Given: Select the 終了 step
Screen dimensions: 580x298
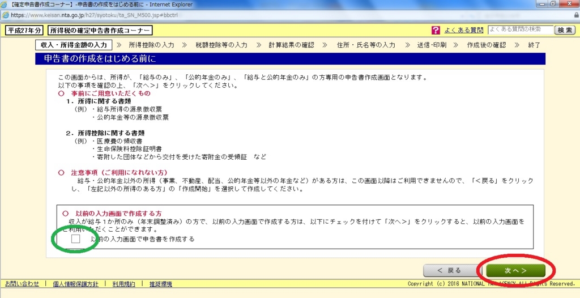Looking at the screenshot, I should [535, 45].
